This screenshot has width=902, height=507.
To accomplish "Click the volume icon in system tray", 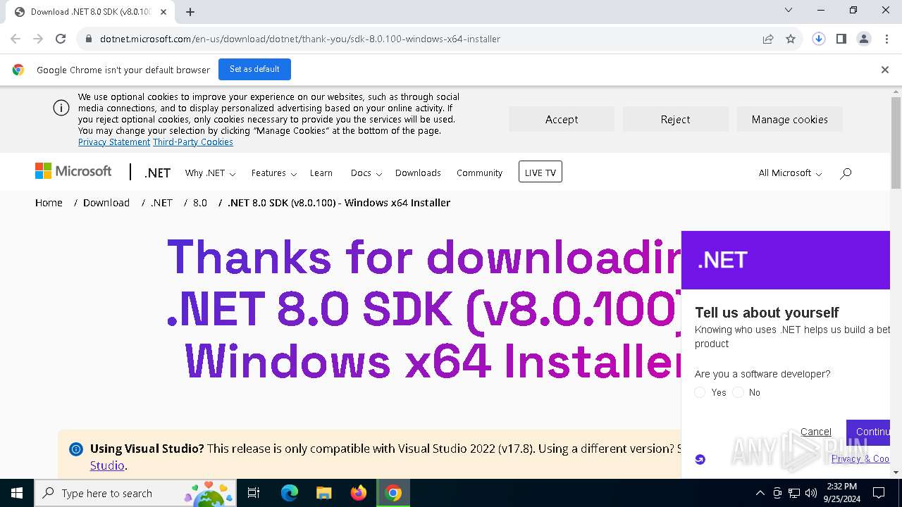I will tap(811, 493).
